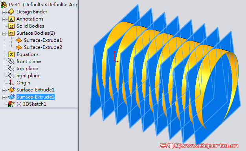Image resolution: width=246 pixels, height=151 pixels.
Task: Click the Surface Bodies(2) folder icon
Action: [11, 33]
